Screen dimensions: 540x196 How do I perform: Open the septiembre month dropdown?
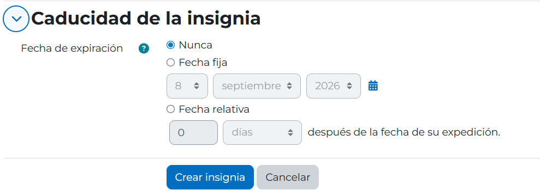(257, 86)
